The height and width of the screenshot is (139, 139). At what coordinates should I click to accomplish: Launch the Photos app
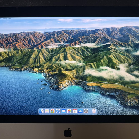click(x=69, y=111)
